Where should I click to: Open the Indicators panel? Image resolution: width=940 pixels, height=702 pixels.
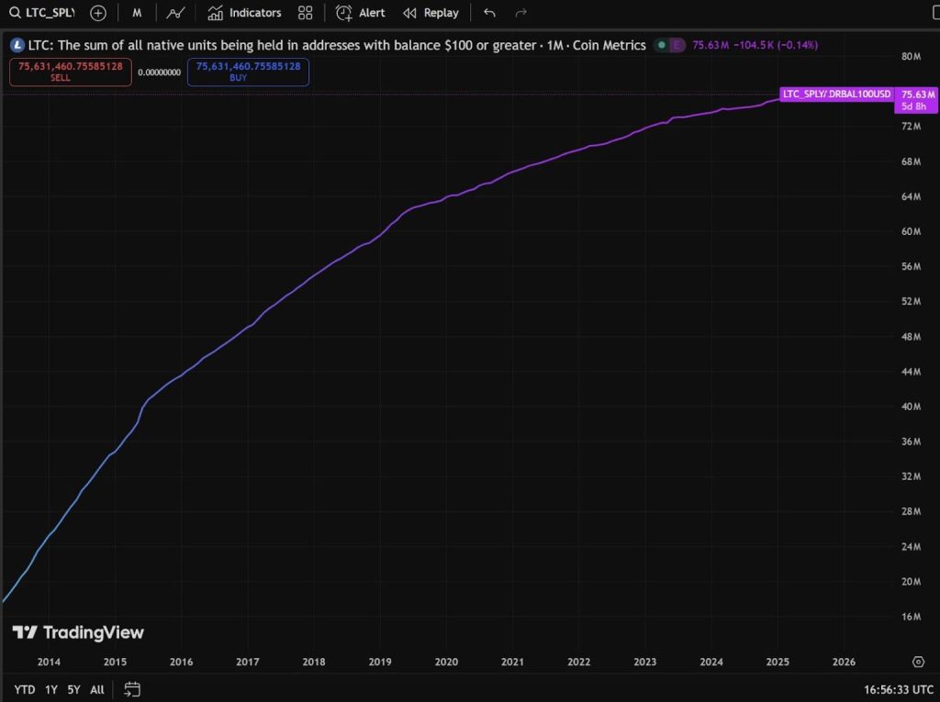click(x=244, y=13)
